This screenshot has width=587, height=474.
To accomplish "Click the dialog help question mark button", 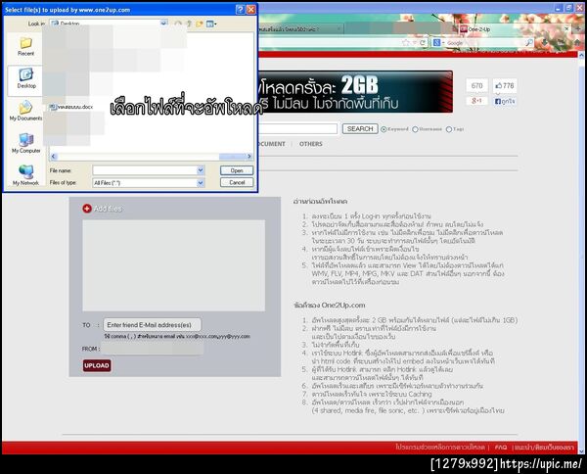I will [x=241, y=10].
